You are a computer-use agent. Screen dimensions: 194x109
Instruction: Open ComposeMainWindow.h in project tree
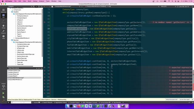pyautogui.click(x=22, y=38)
